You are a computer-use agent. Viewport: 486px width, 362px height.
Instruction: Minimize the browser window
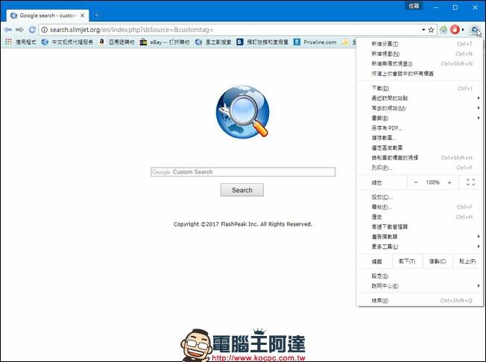[x=436, y=7]
